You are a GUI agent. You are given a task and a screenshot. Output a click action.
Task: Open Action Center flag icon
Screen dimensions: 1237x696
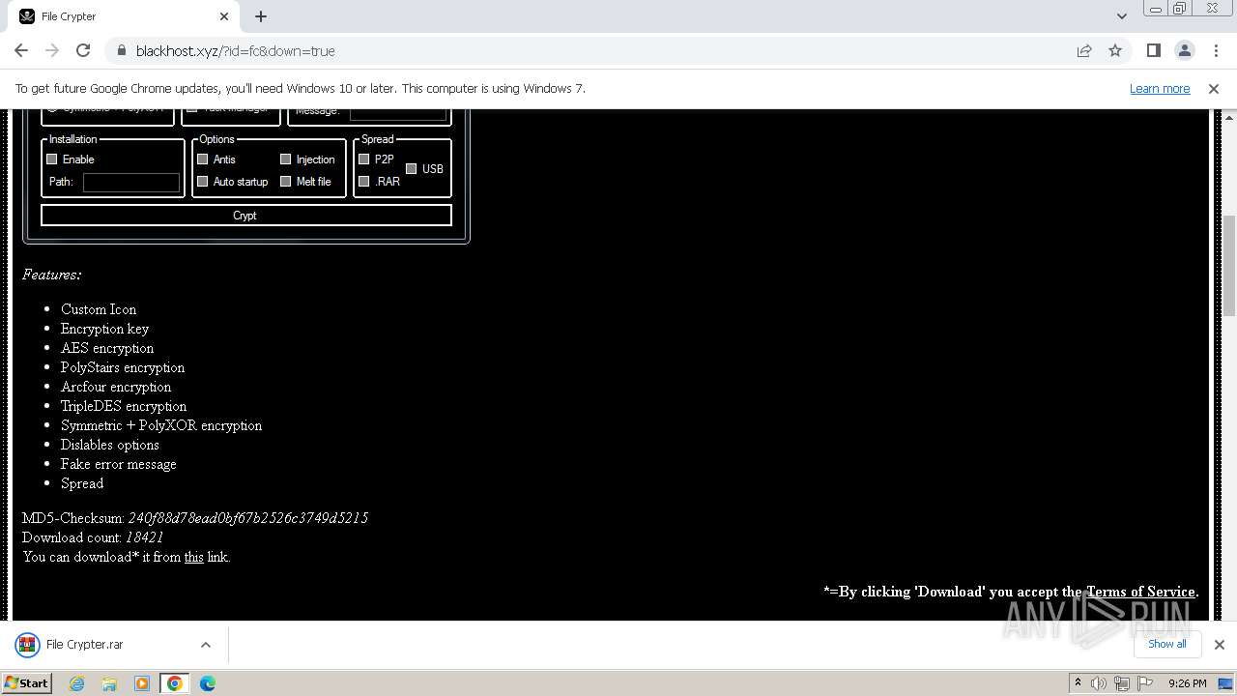point(1145,683)
